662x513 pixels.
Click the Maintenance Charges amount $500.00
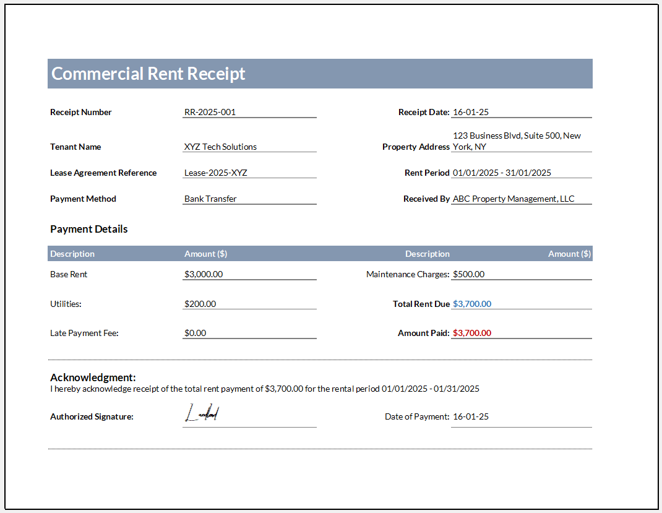point(468,274)
